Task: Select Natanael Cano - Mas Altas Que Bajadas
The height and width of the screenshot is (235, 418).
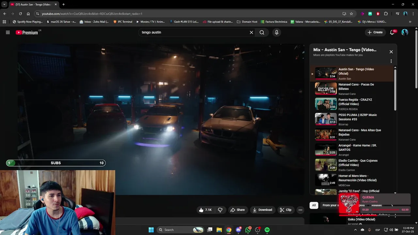Action: [352, 134]
